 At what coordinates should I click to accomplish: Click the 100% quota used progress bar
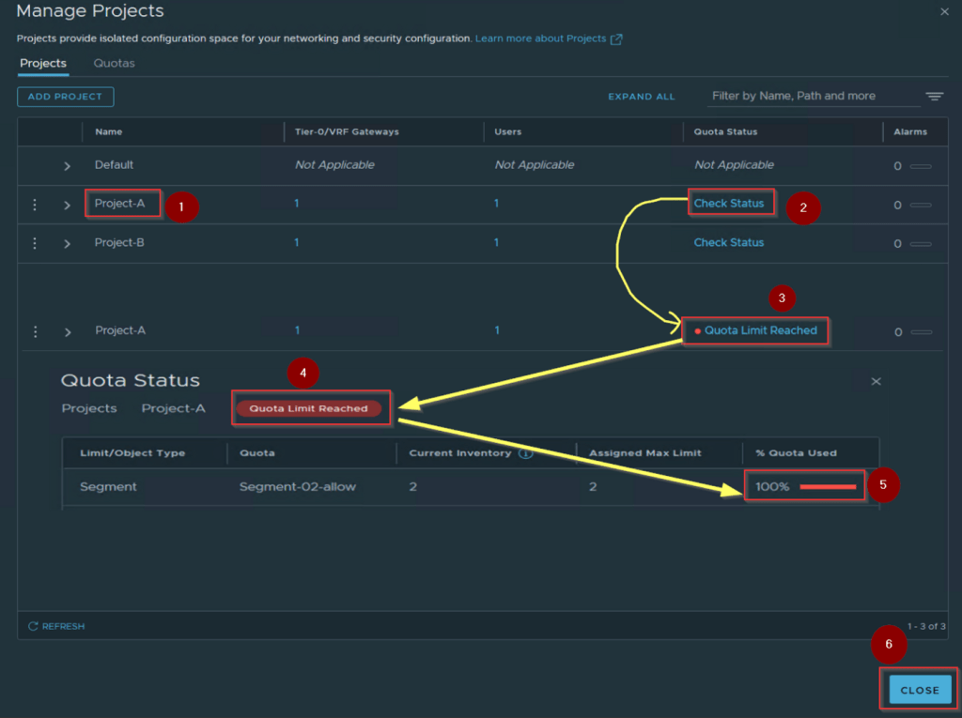tap(827, 487)
